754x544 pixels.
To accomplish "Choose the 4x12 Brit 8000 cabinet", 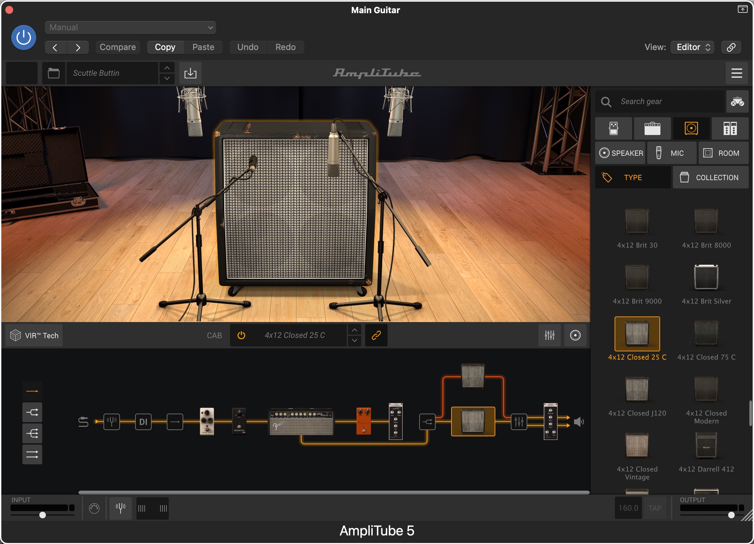I will coord(707,229).
